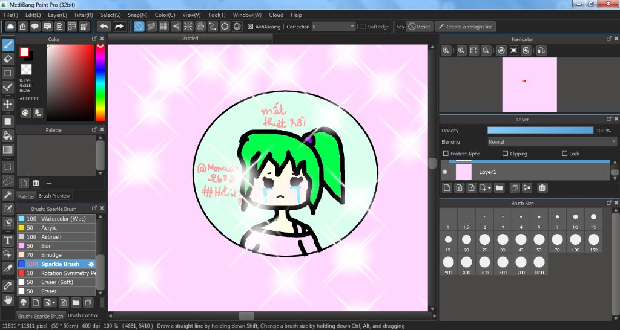Switch to the Brush Preview tab
The height and width of the screenshot is (330, 620).
[x=54, y=196]
